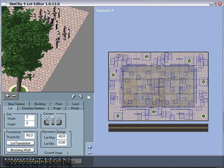
Task: Zoom out the 2D lot plan view
Action: pos(90,153)
